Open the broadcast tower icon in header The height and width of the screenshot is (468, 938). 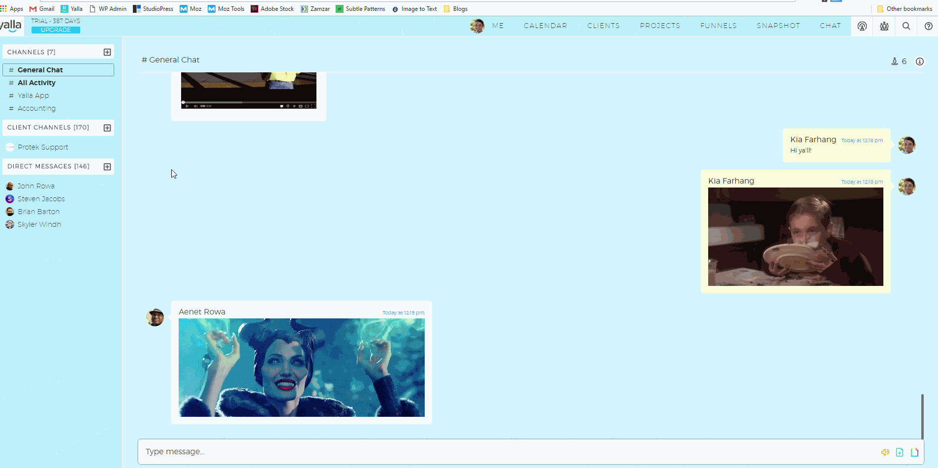click(x=862, y=26)
